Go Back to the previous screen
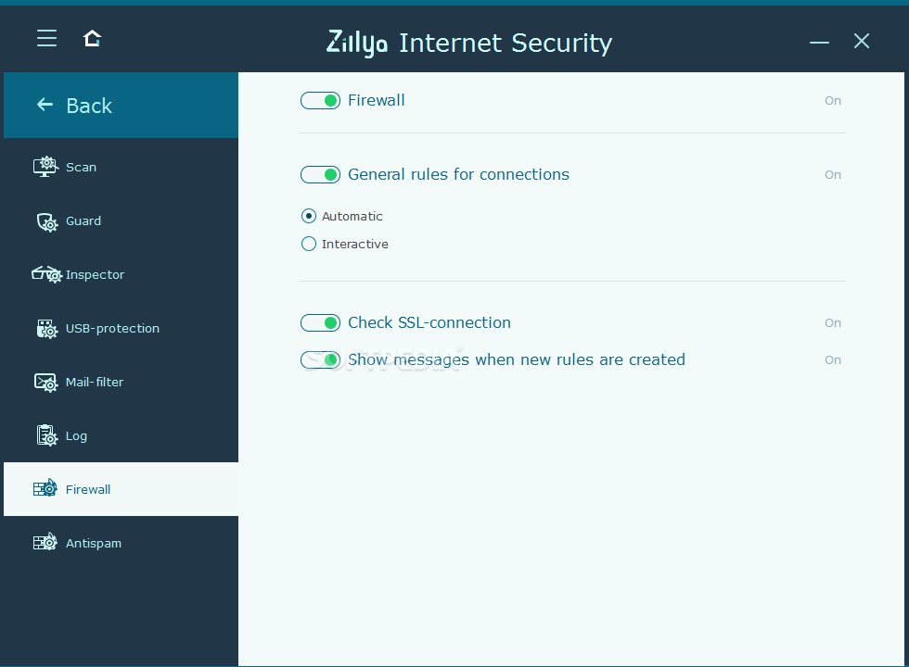Screen dimensions: 909x667 click(121, 106)
